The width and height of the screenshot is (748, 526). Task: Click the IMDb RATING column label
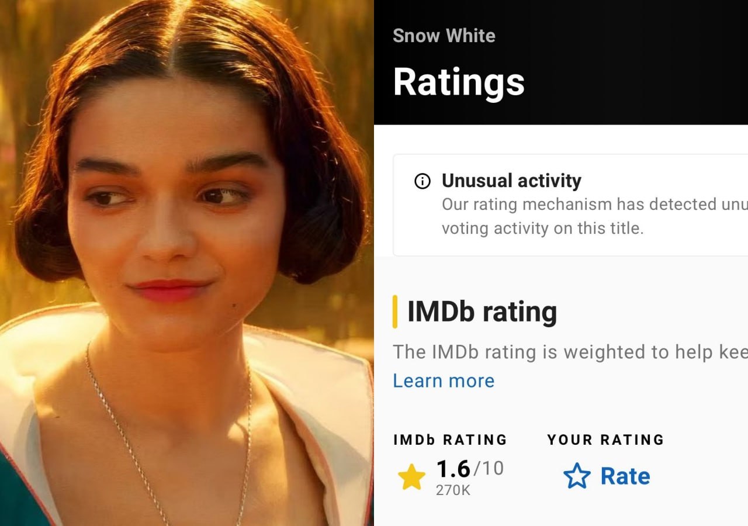point(451,440)
